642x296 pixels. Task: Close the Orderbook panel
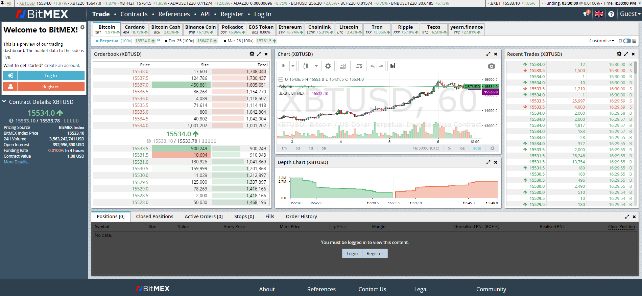(x=266, y=54)
